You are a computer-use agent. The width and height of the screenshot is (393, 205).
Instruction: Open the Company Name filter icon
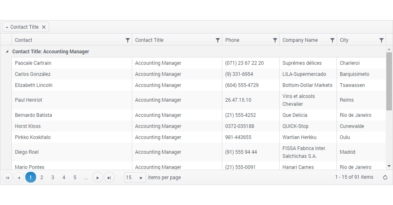[x=332, y=40]
